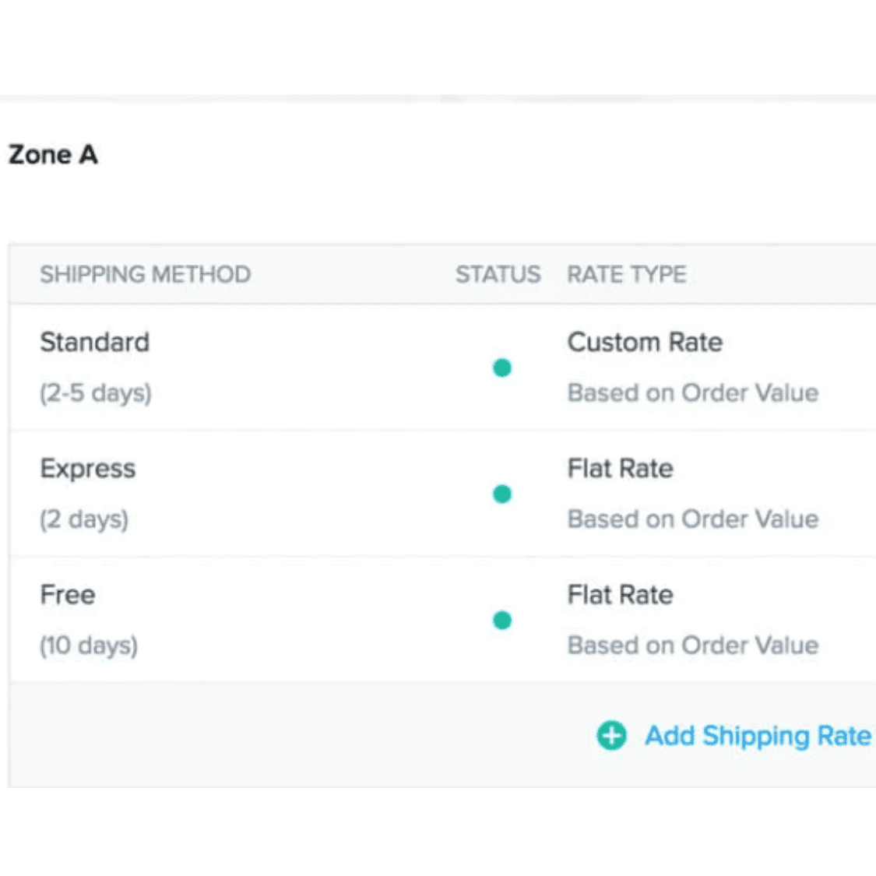Screen dimensions: 876x876
Task: Click the Flat Rate type in Free row
Action: (620, 594)
